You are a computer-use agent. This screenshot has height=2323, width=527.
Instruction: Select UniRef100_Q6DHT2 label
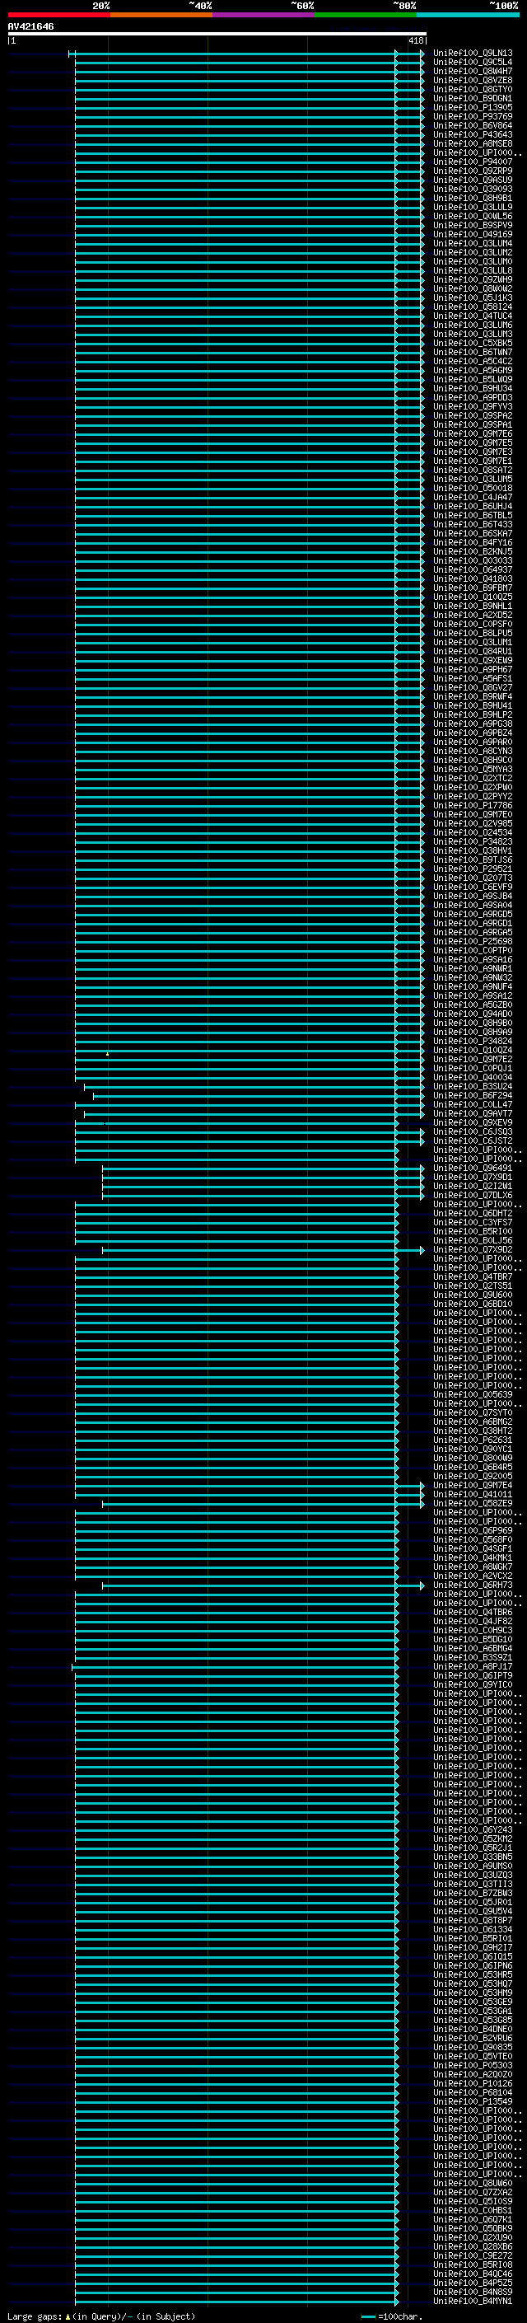[x=472, y=1213]
